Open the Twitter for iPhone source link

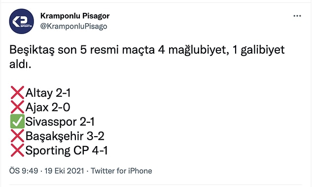point(121,171)
